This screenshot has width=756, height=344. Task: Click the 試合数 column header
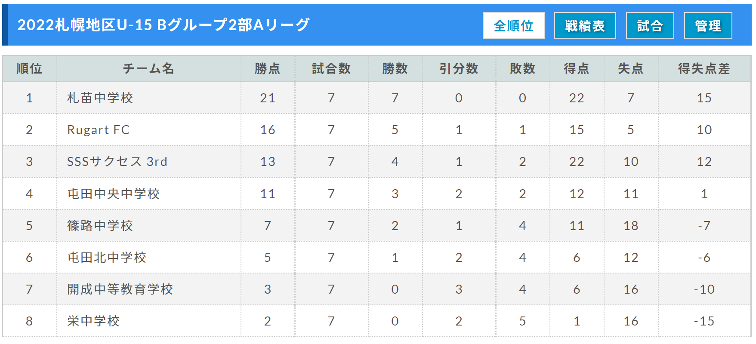pyautogui.click(x=331, y=69)
